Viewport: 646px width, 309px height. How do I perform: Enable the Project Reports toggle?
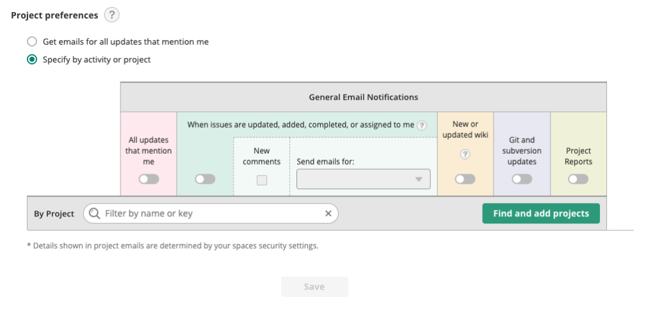click(577, 179)
